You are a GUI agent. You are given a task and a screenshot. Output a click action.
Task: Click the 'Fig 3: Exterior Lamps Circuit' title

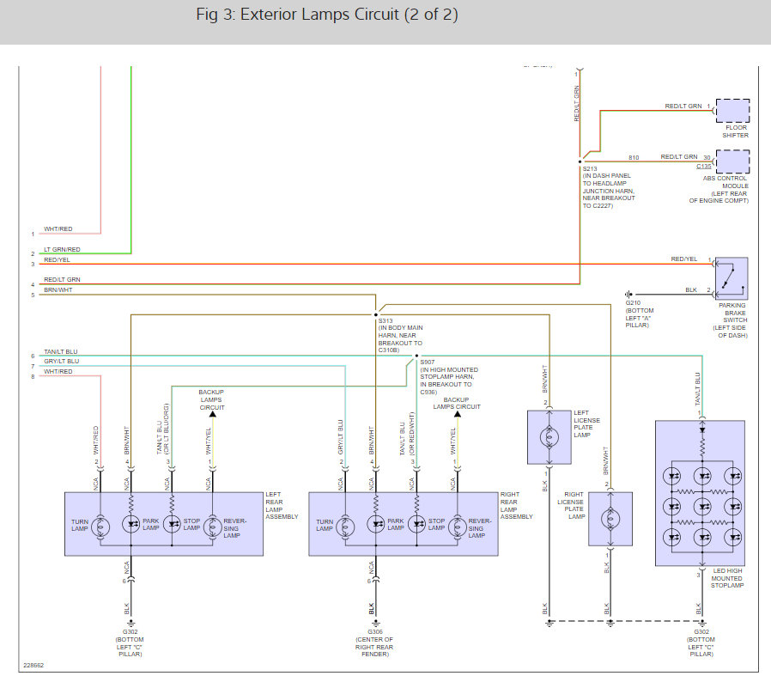327,15
